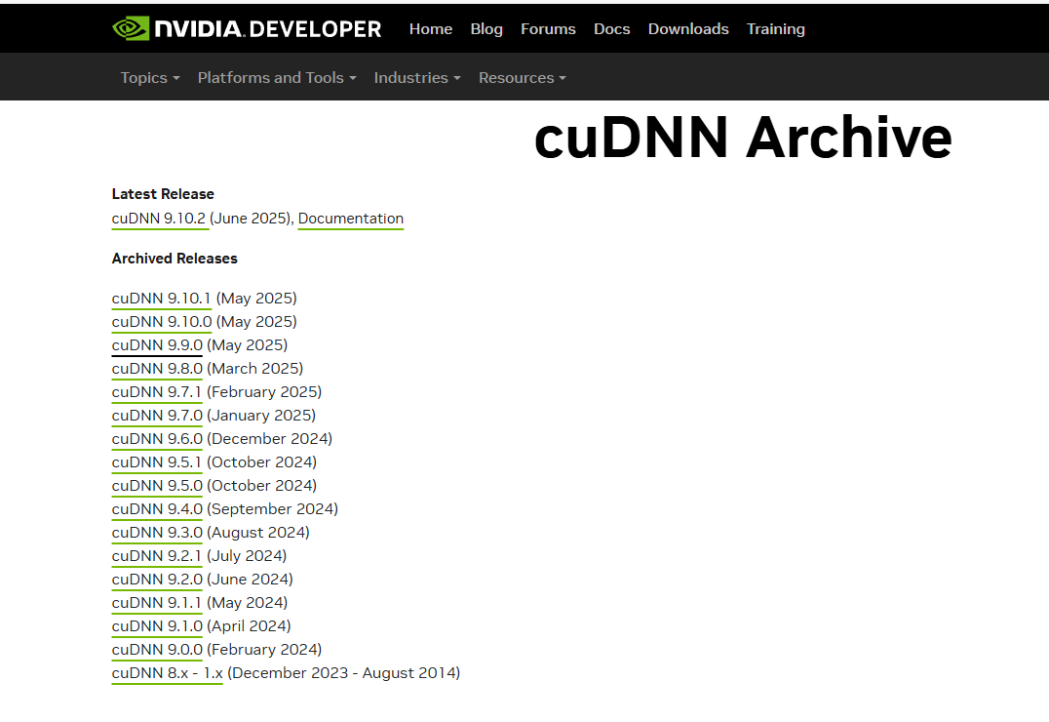Viewport: 1049px width, 722px height.
Task: Open the Training link
Action: (x=775, y=29)
